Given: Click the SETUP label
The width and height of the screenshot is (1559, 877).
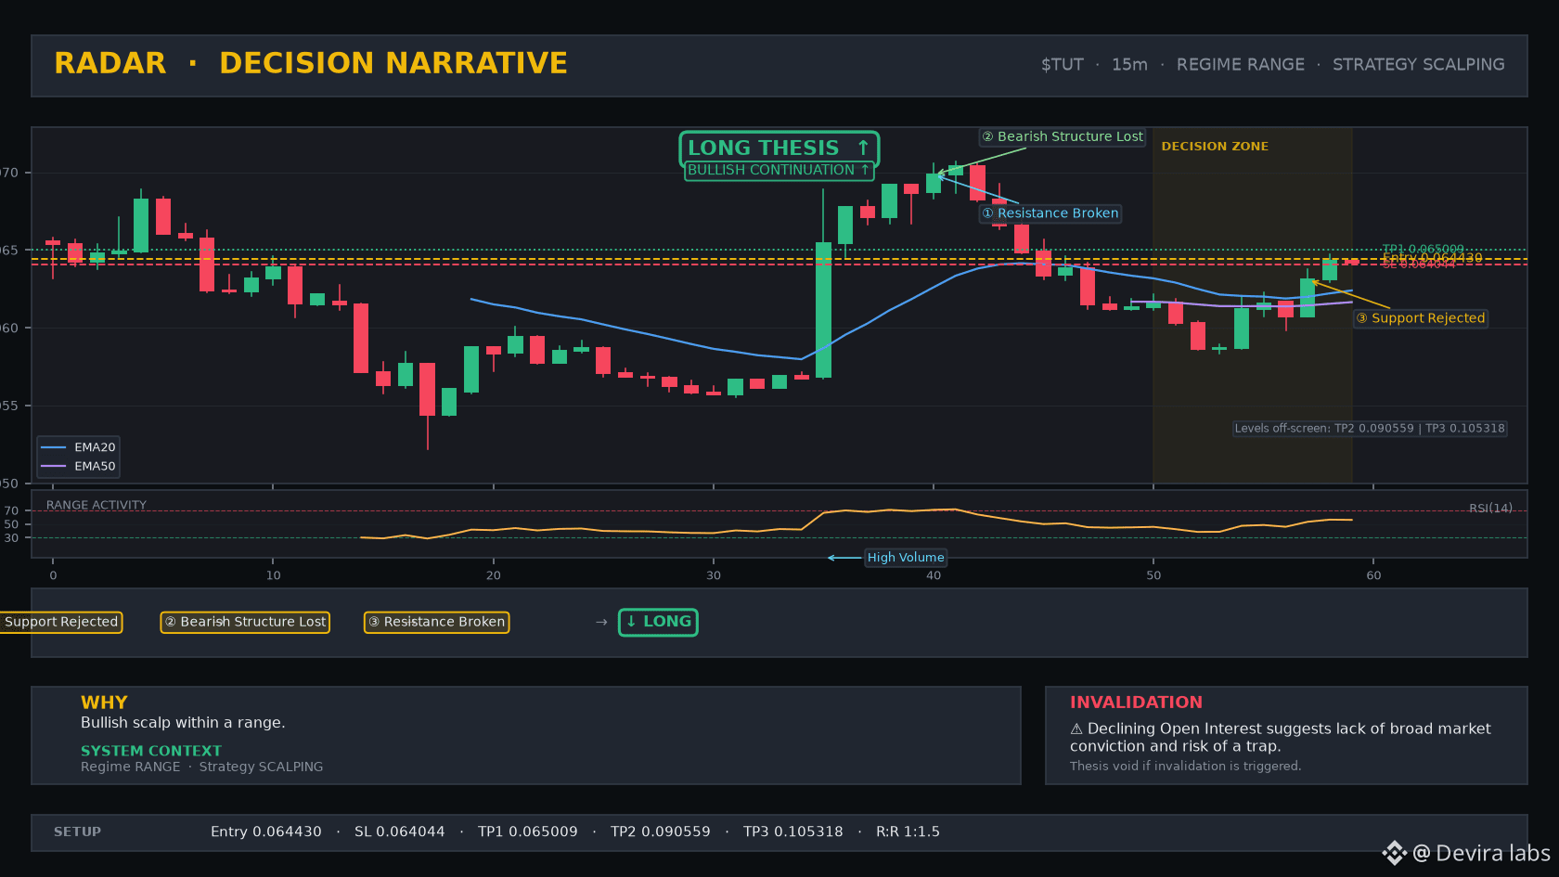Looking at the screenshot, I should tap(78, 832).
